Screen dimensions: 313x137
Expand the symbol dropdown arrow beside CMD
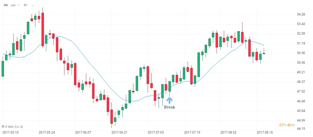pyautogui.click(x=19, y=5)
